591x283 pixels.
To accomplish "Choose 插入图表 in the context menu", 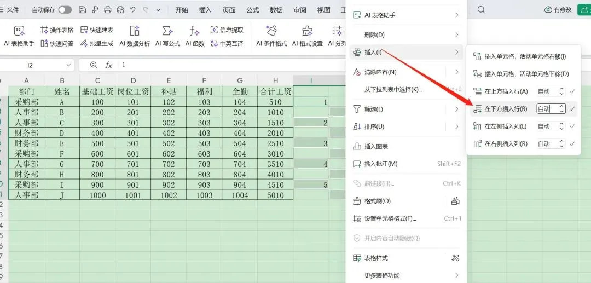I will coord(406,147).
